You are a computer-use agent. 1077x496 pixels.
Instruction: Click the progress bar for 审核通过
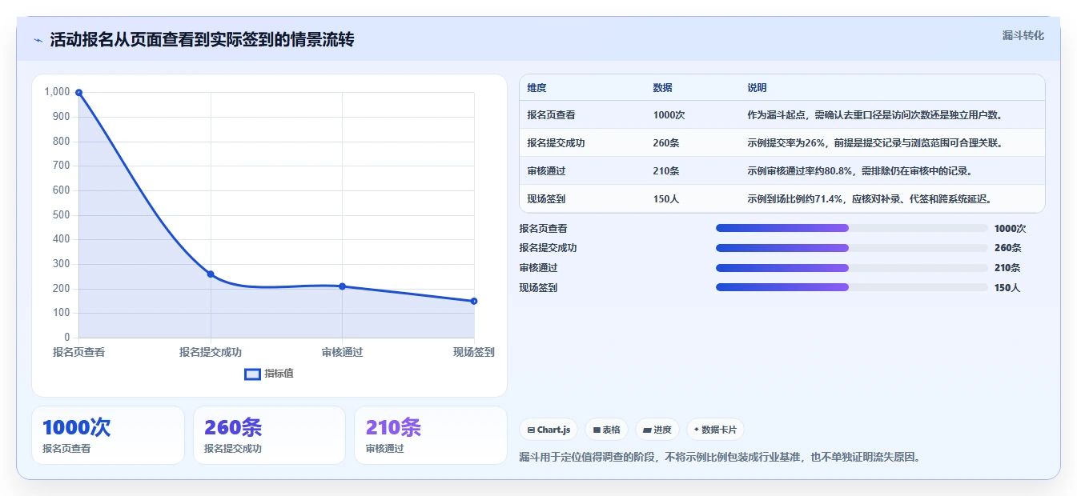click(851, 268)
